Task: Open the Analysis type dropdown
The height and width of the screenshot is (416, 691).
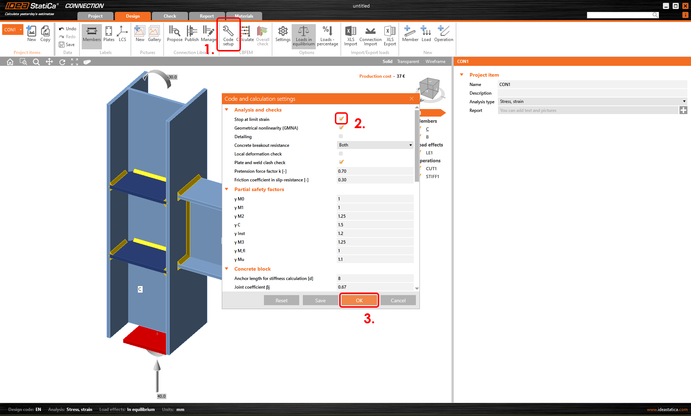Action: [x=592, y=101]
